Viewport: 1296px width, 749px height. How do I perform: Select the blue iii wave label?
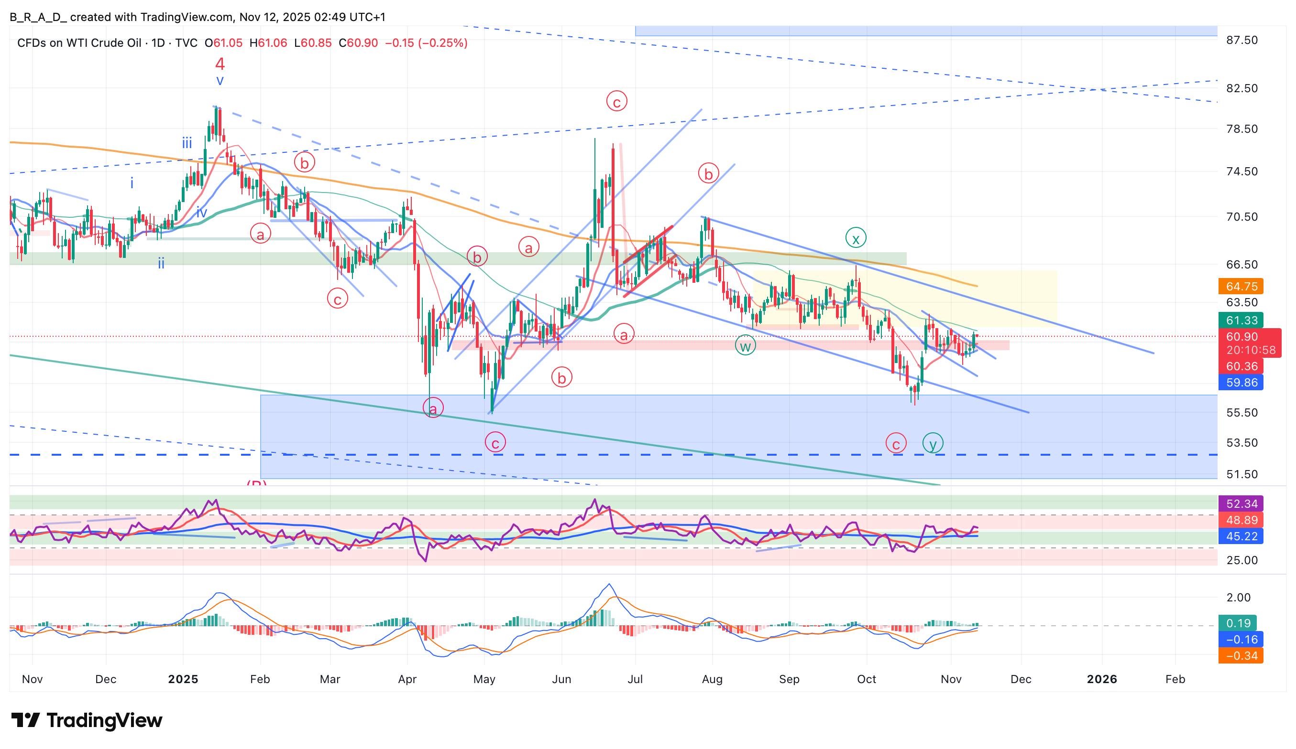(x=187, y=142)
